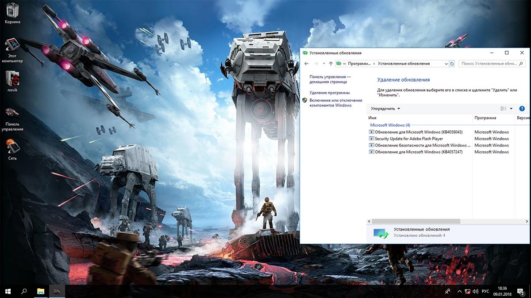Open Удаление программы link
The height and width of the screenshot is (298, 531).
(x=330, y=93)
